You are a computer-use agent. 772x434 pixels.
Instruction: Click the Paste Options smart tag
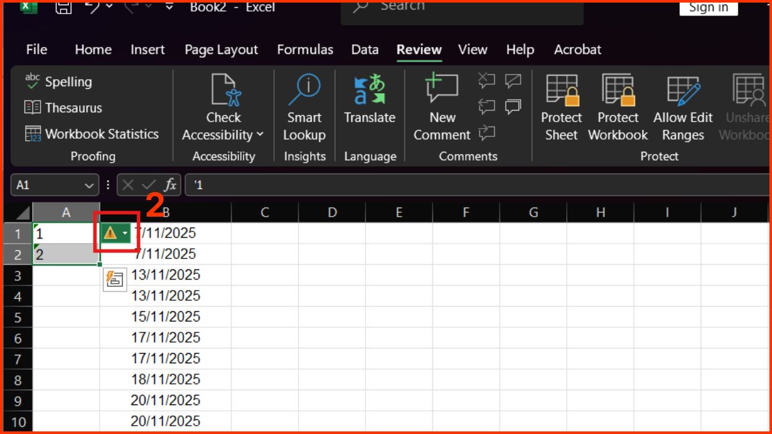click(115, 280)
